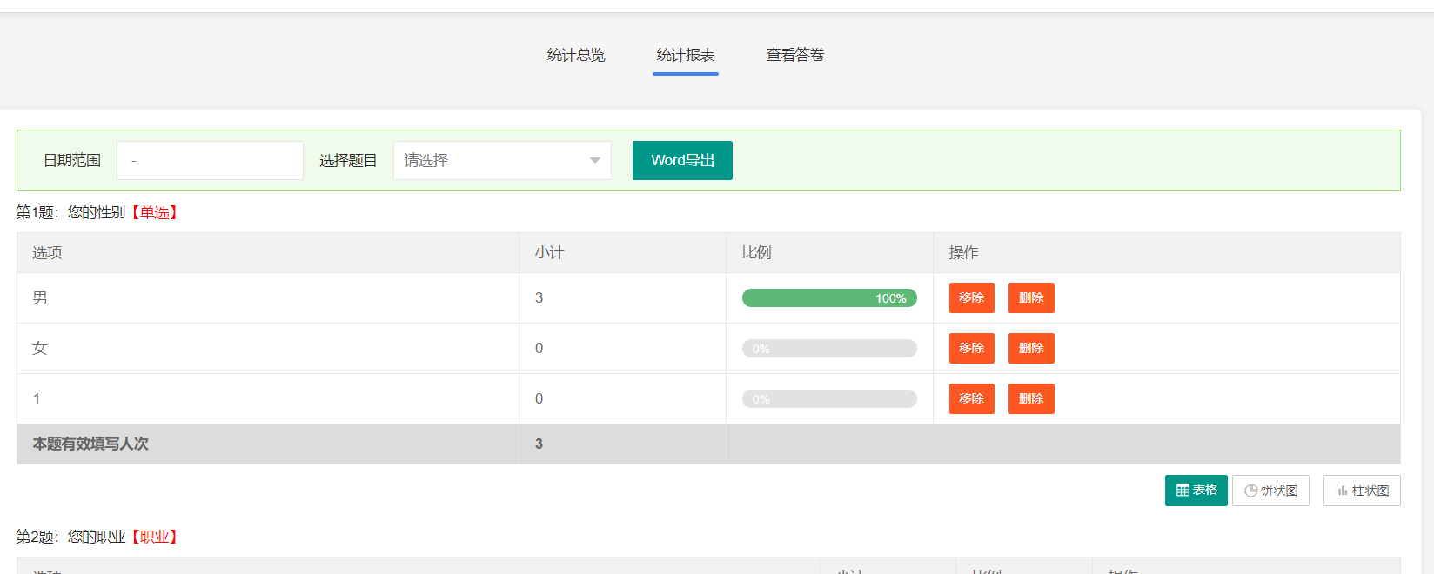Show results as 柱状图 bar chart
1434x574 pixels.
1362,491
